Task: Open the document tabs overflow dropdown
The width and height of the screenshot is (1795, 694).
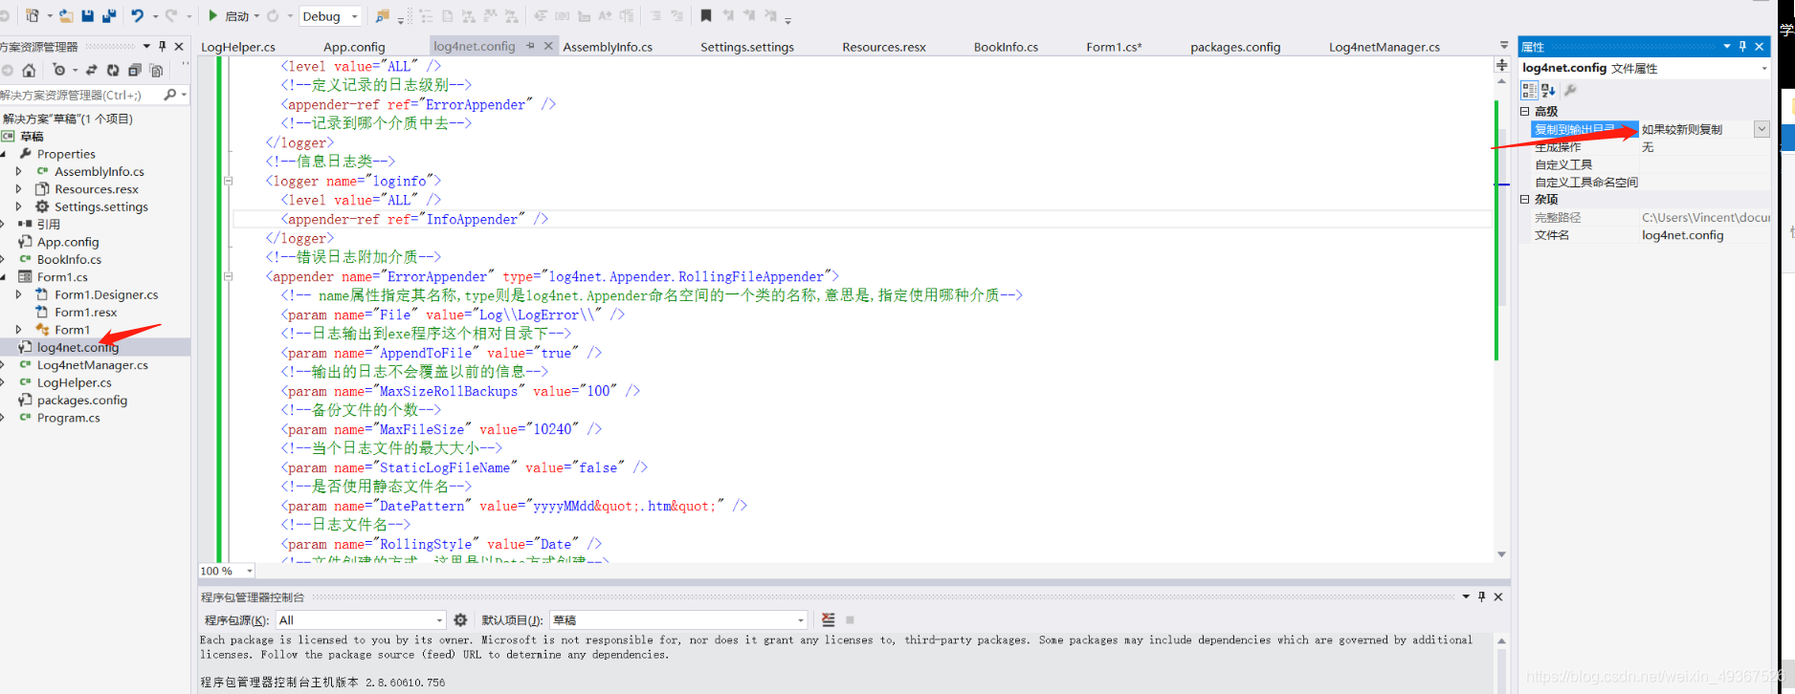Action: pos(1504,46)
